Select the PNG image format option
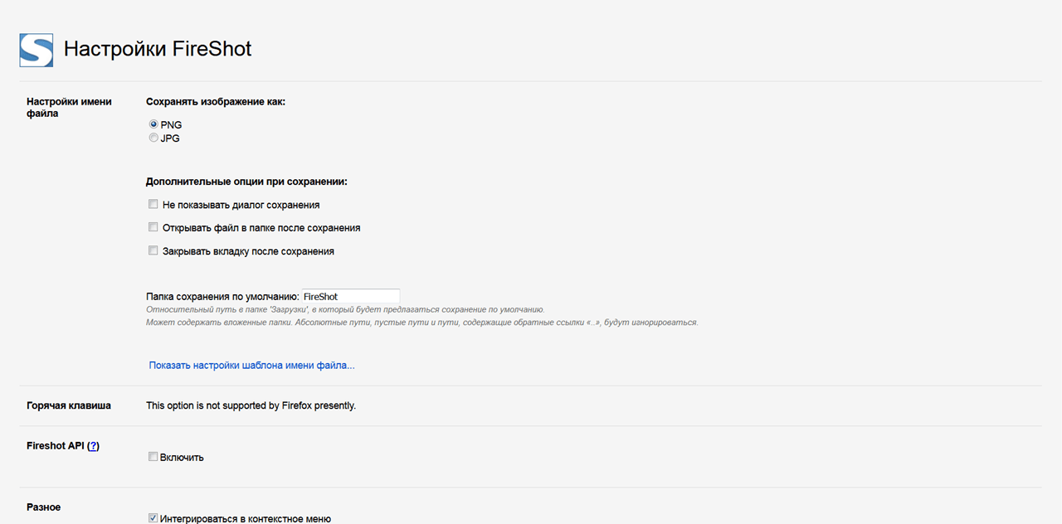This screenshot has height=524, width=1062. click(x=153, y=124)
